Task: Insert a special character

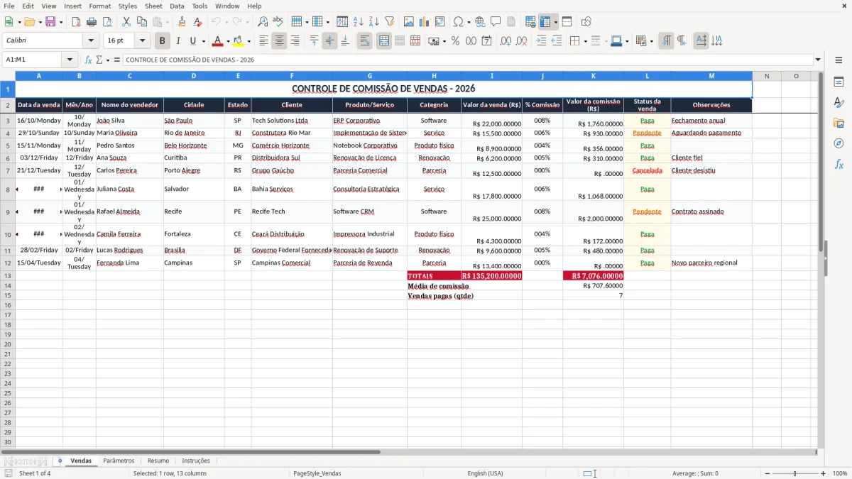Action: (458, 22)
